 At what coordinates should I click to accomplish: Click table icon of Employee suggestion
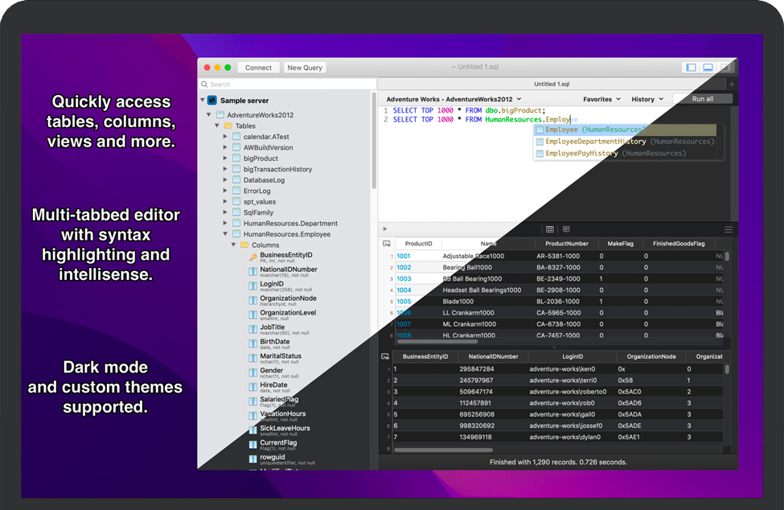click(540, 130)
